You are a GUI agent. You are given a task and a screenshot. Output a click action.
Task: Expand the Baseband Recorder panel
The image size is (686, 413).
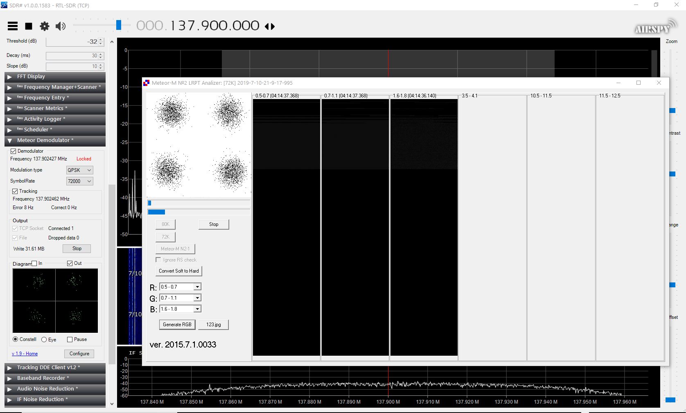pos(55,378)
